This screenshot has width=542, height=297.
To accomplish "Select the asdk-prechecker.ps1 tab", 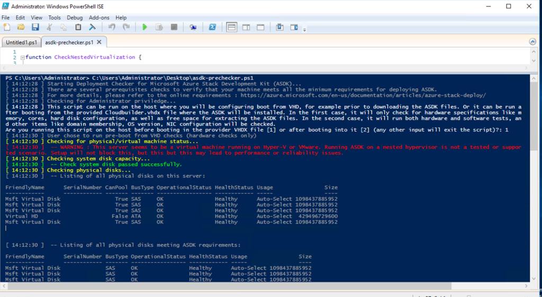I will point(69,42).
